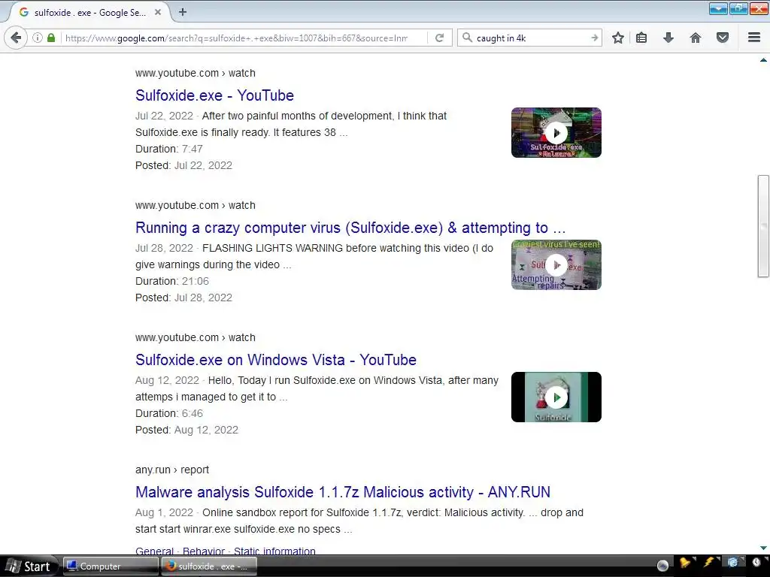Open 'Running a crazy computer virus' result

pyautogui.click(x=350, y=228)
